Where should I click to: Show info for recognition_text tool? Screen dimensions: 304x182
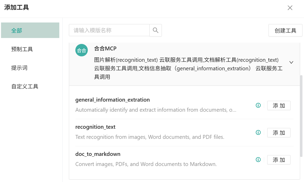point(258,133)
